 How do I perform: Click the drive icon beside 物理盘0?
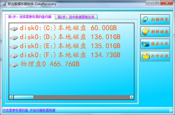click(x=14, y=65)
